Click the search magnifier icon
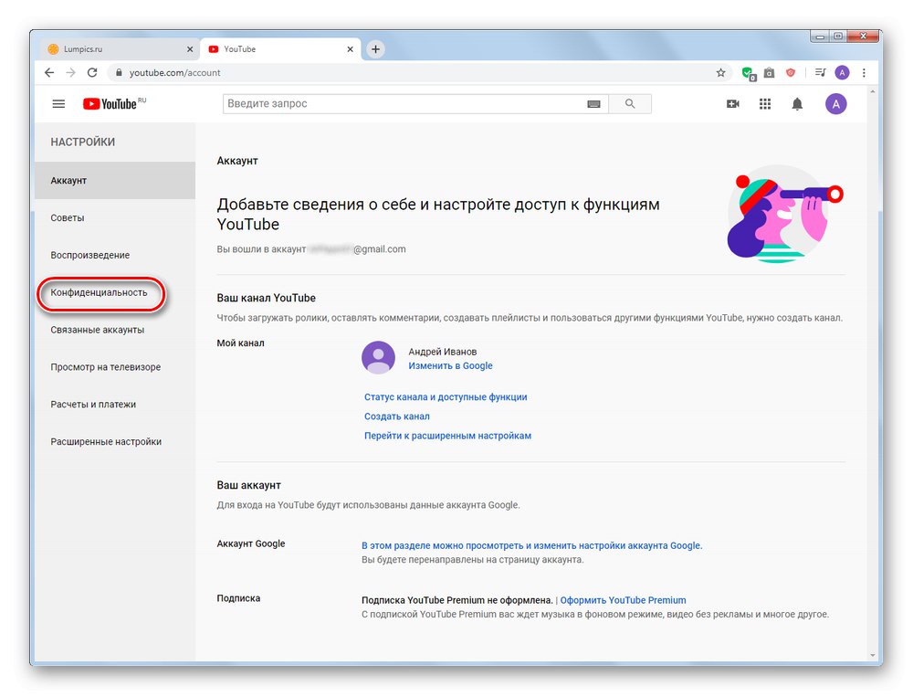 point(629,103)
